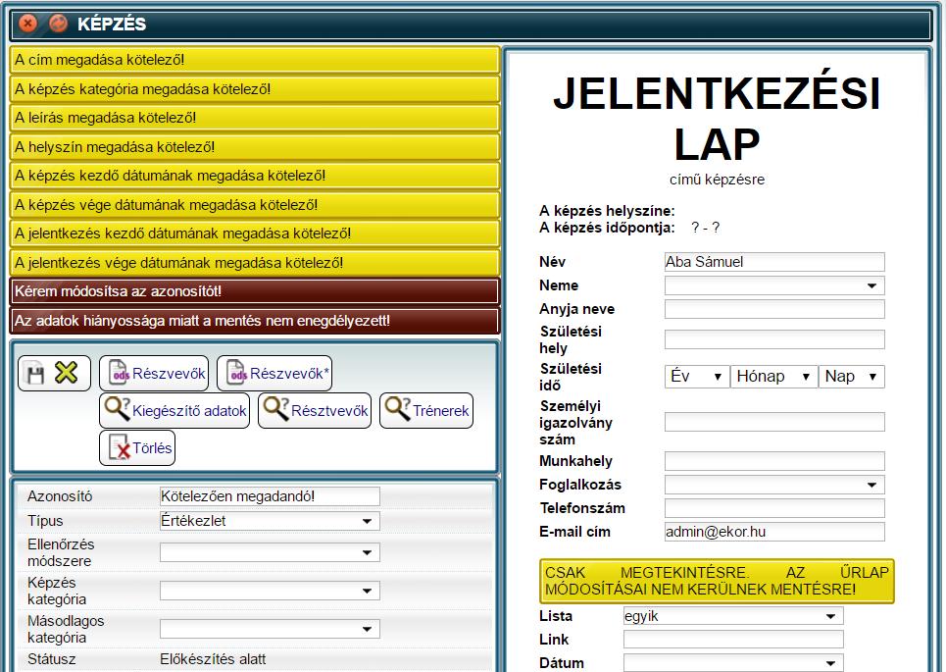Click the Anyja neve input field
This screenshot has height=672, width=946.
(x=774, y=309)
